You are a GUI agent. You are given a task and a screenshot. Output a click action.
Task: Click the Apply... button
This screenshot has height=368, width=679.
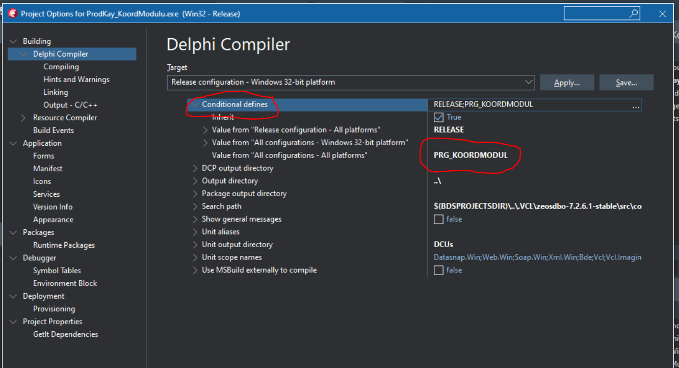567,83
